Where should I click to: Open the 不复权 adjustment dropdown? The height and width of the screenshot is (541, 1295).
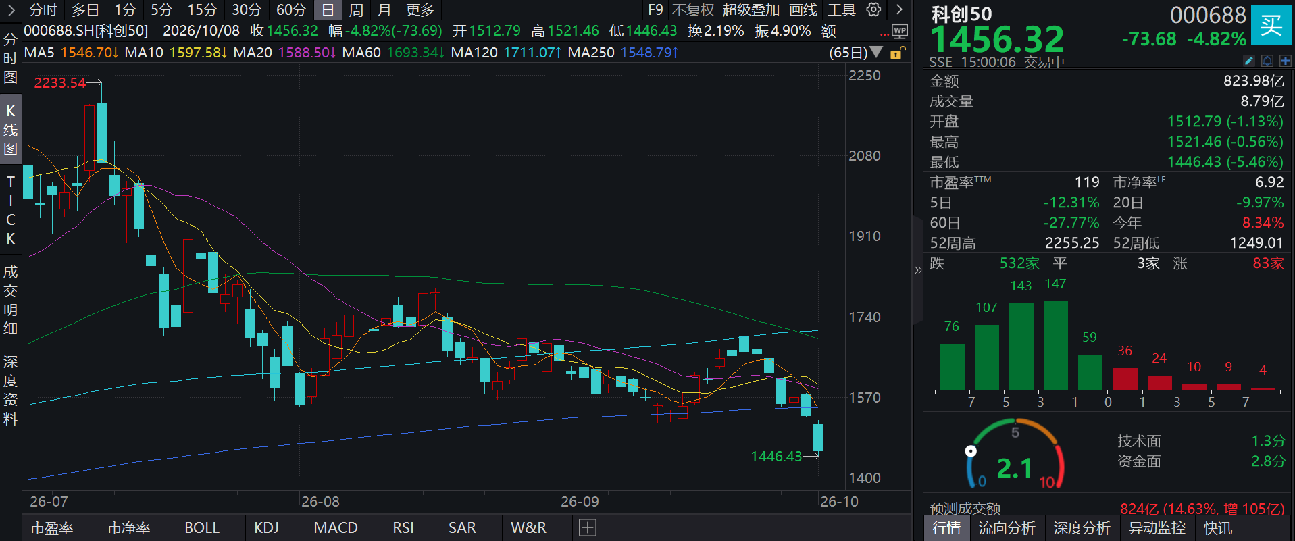pyautogui.click(x=693, y=9)
